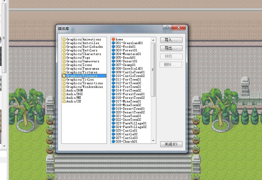Select Graphics/Panoramas folder
The width and height of the screenshot is (262, 180).
pyautogui.click(x=83, y=68)
